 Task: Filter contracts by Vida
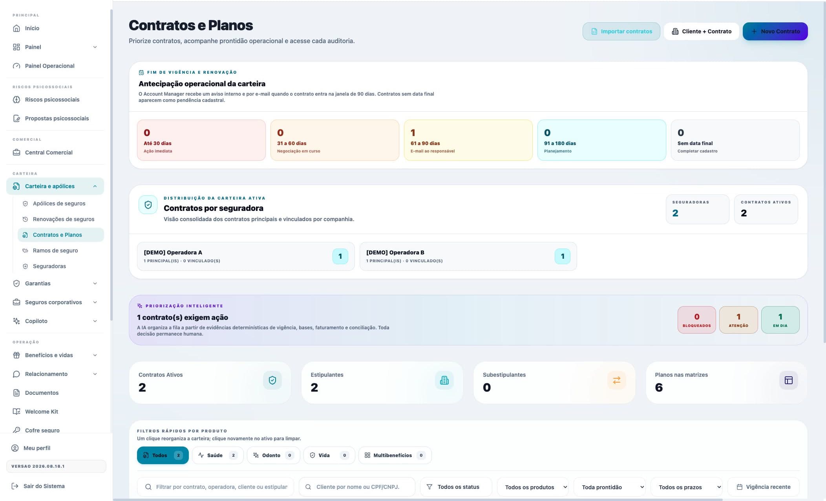(329, 455)
